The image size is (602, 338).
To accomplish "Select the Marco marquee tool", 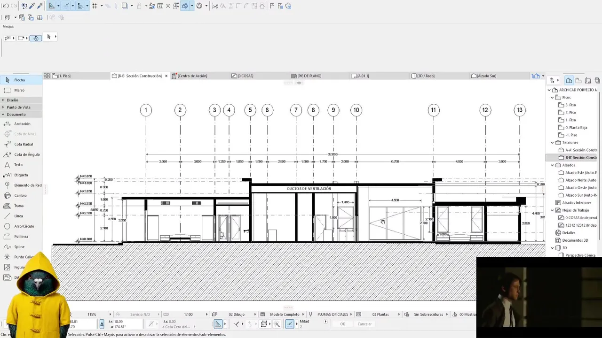I will (x=21, y=90).
